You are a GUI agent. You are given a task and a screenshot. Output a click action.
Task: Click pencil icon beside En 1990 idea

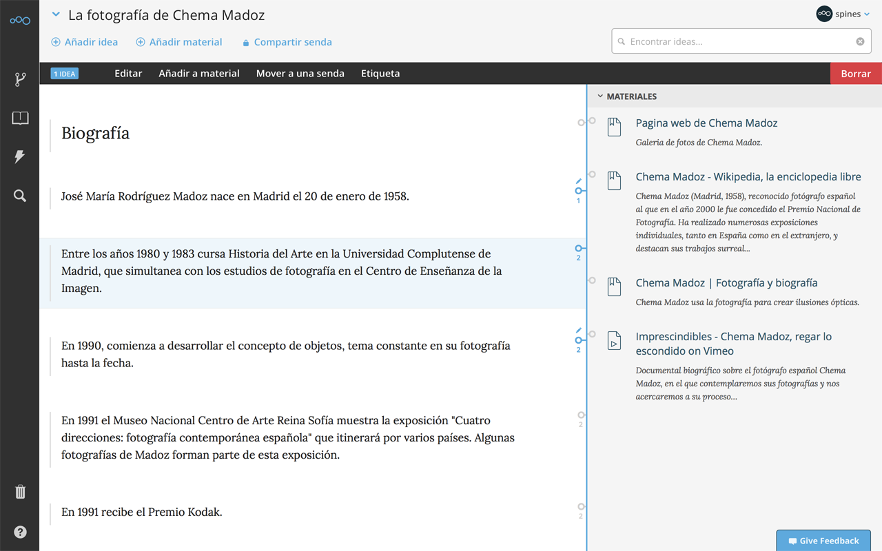point(579,331)
